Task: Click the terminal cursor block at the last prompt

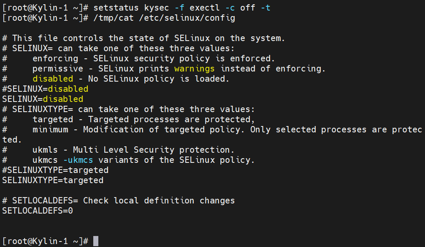Action: coord(96,241)
